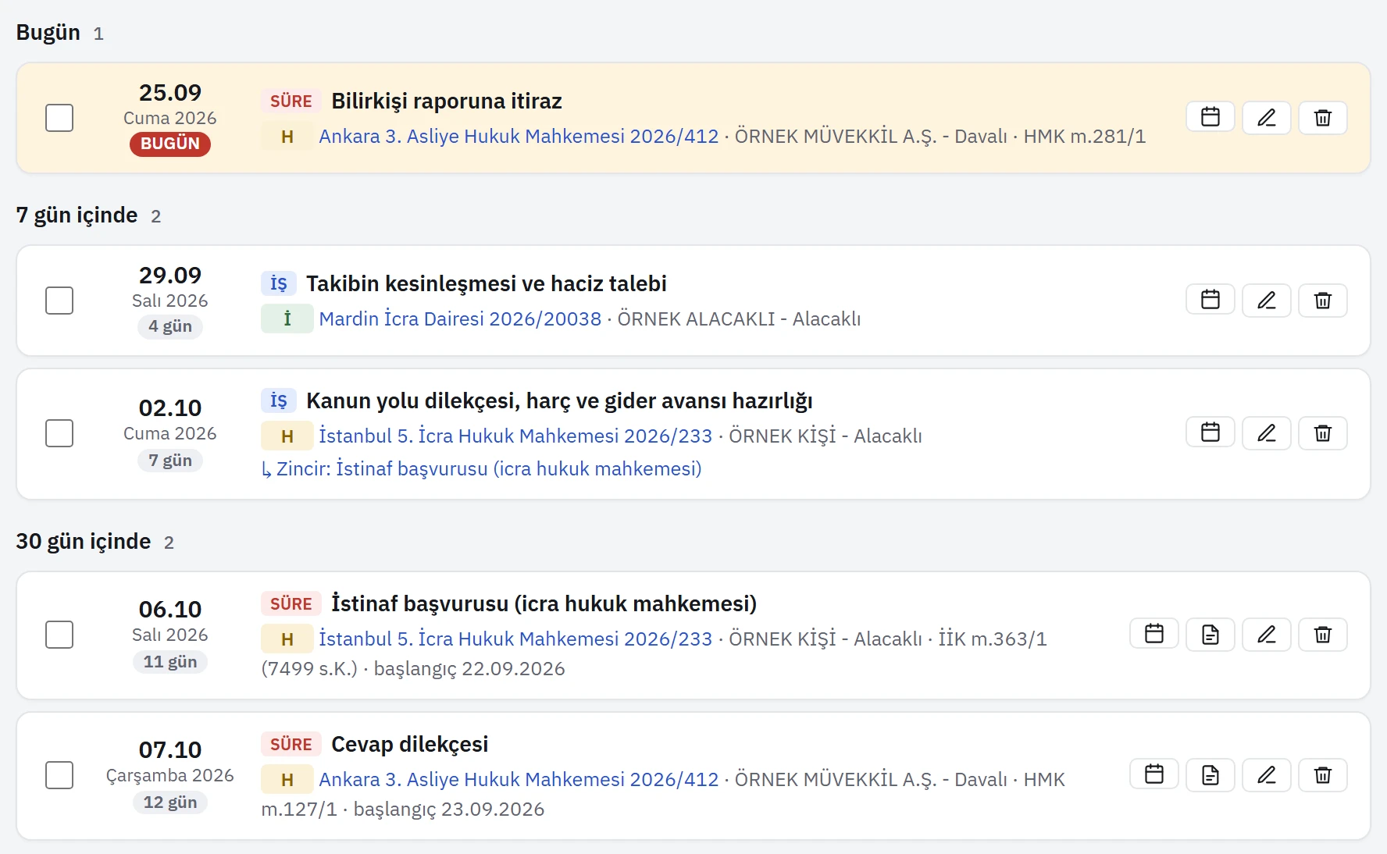1387x854 pixels.
Task: Click İŞ tag on Takibin kesinleşmesi row
Action: tap(279, 283)
